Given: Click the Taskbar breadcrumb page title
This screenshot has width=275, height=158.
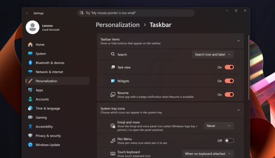Looking at the screenshot, I should point(160,25).
